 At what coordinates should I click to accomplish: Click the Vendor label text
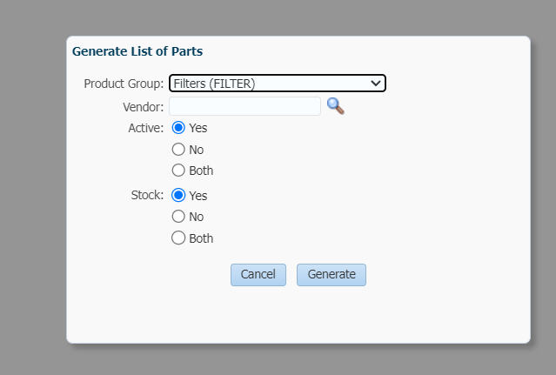pyautogui.click(x=144, y=107)
